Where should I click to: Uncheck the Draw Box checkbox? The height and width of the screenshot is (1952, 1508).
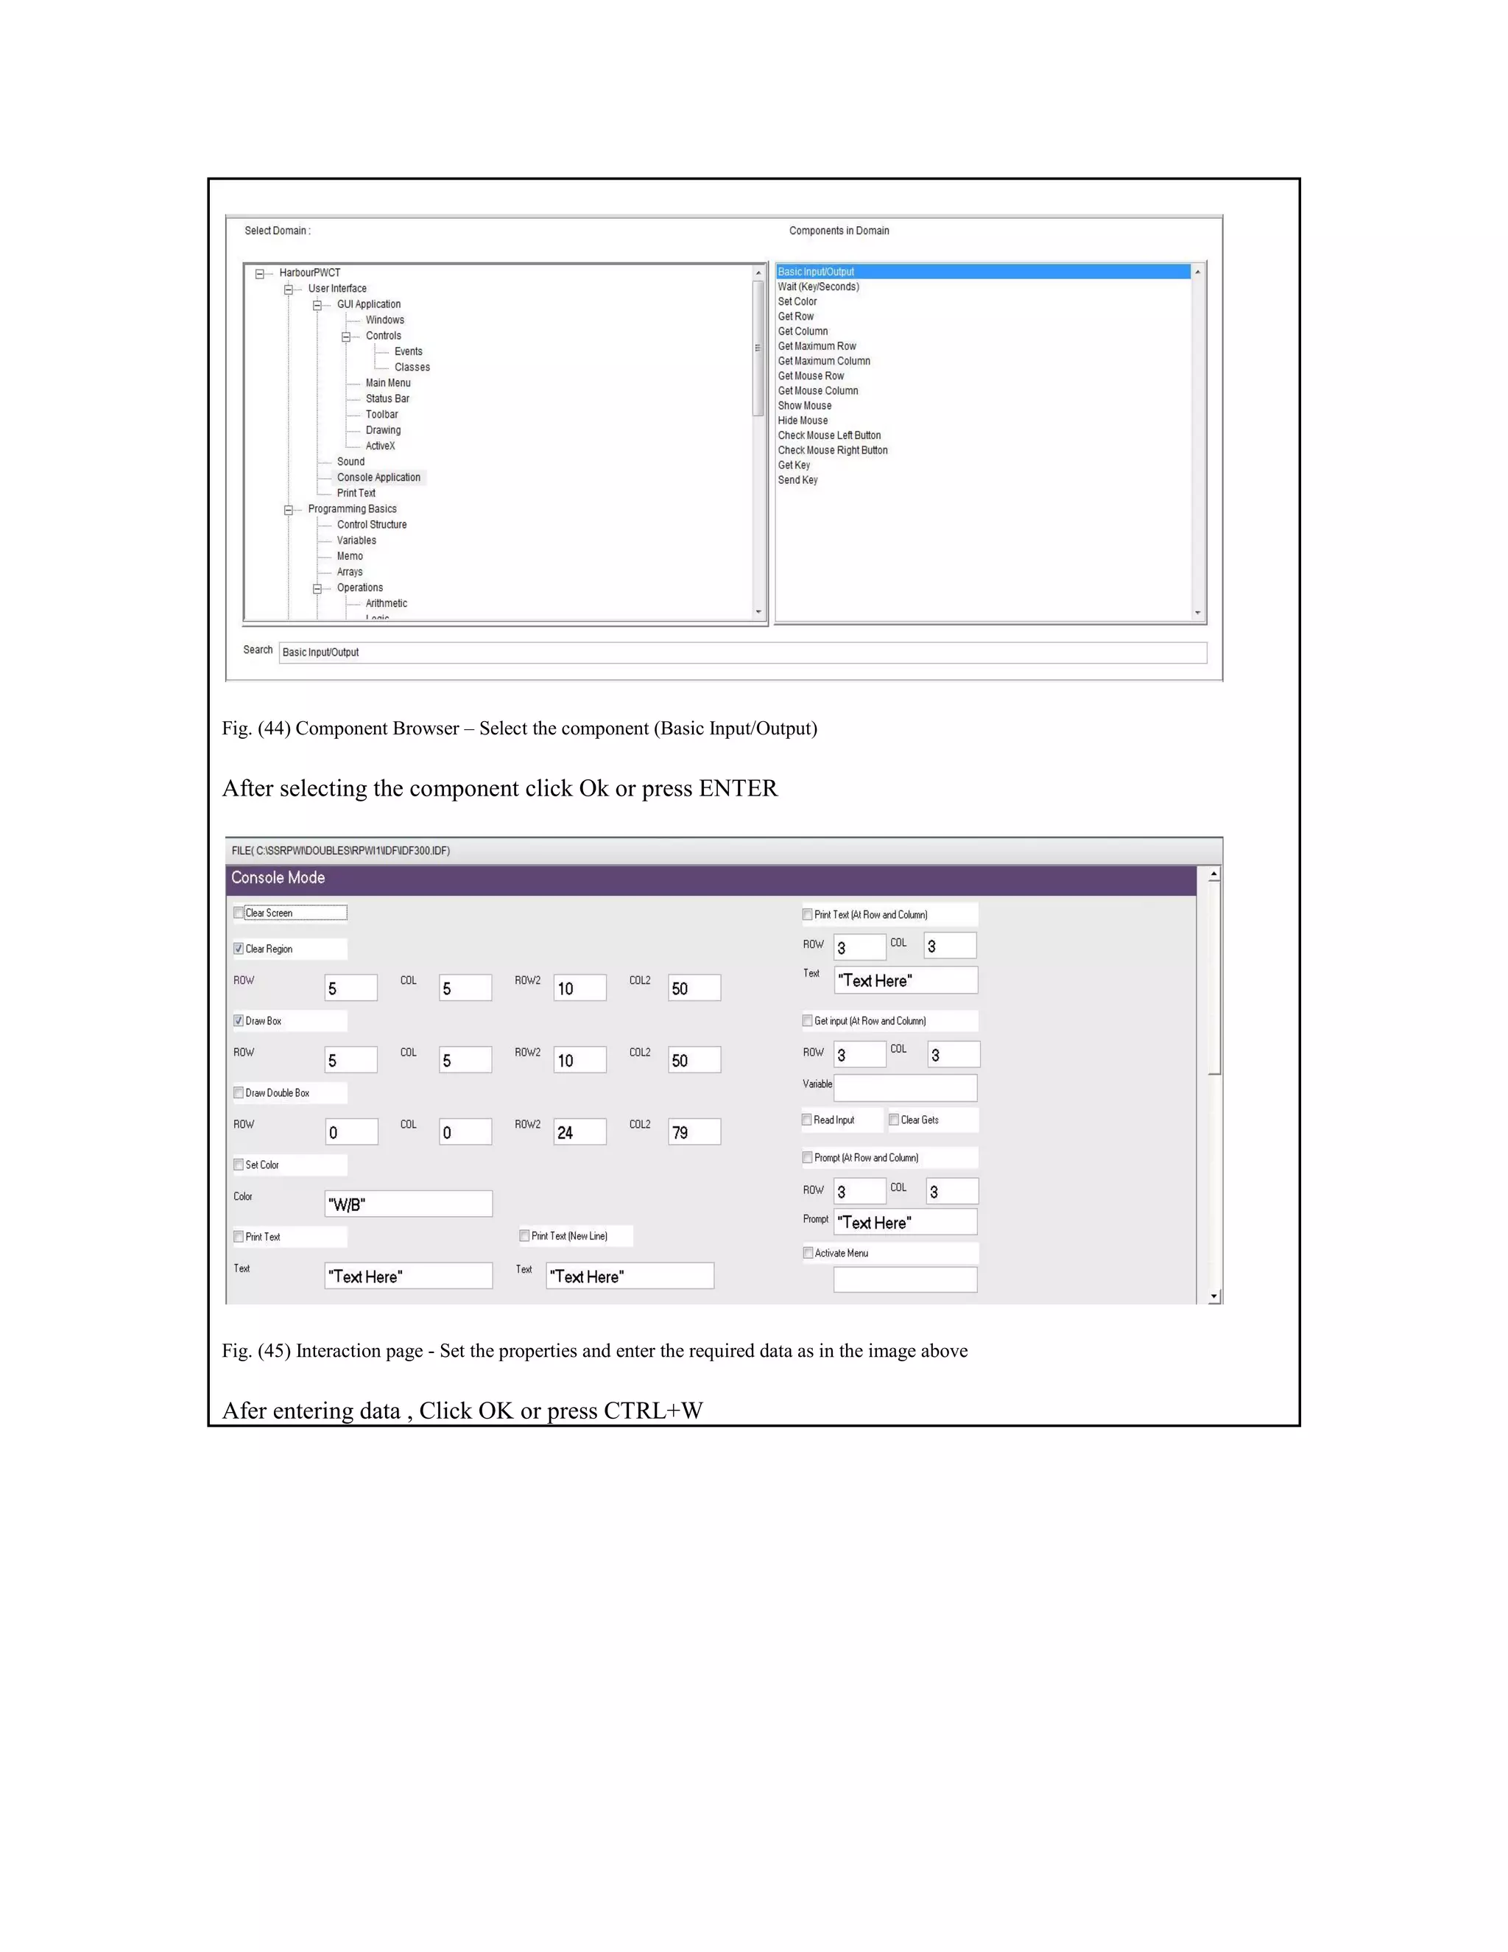pyautogui.click(x=239, y=1019)
